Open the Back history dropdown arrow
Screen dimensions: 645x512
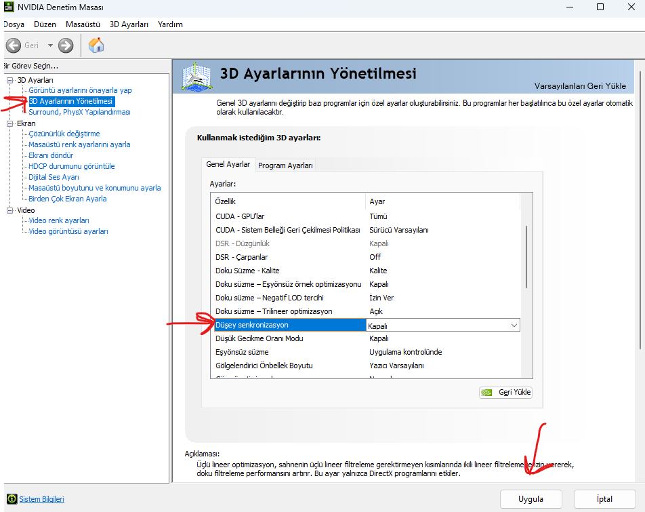(x=50, y=45)
